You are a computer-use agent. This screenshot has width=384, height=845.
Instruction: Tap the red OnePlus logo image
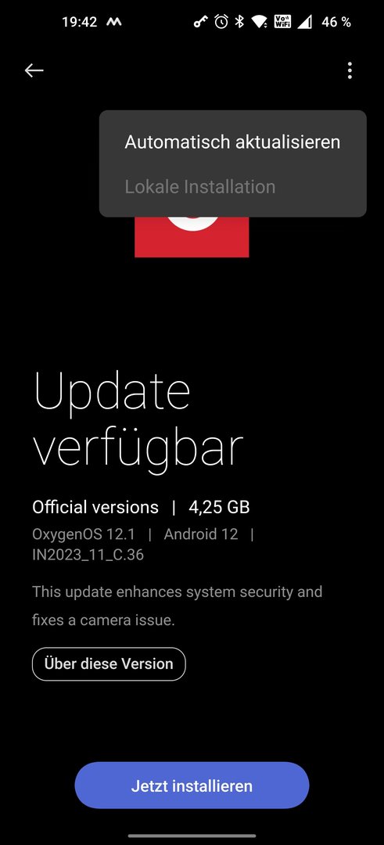click(x=192, y=236)
